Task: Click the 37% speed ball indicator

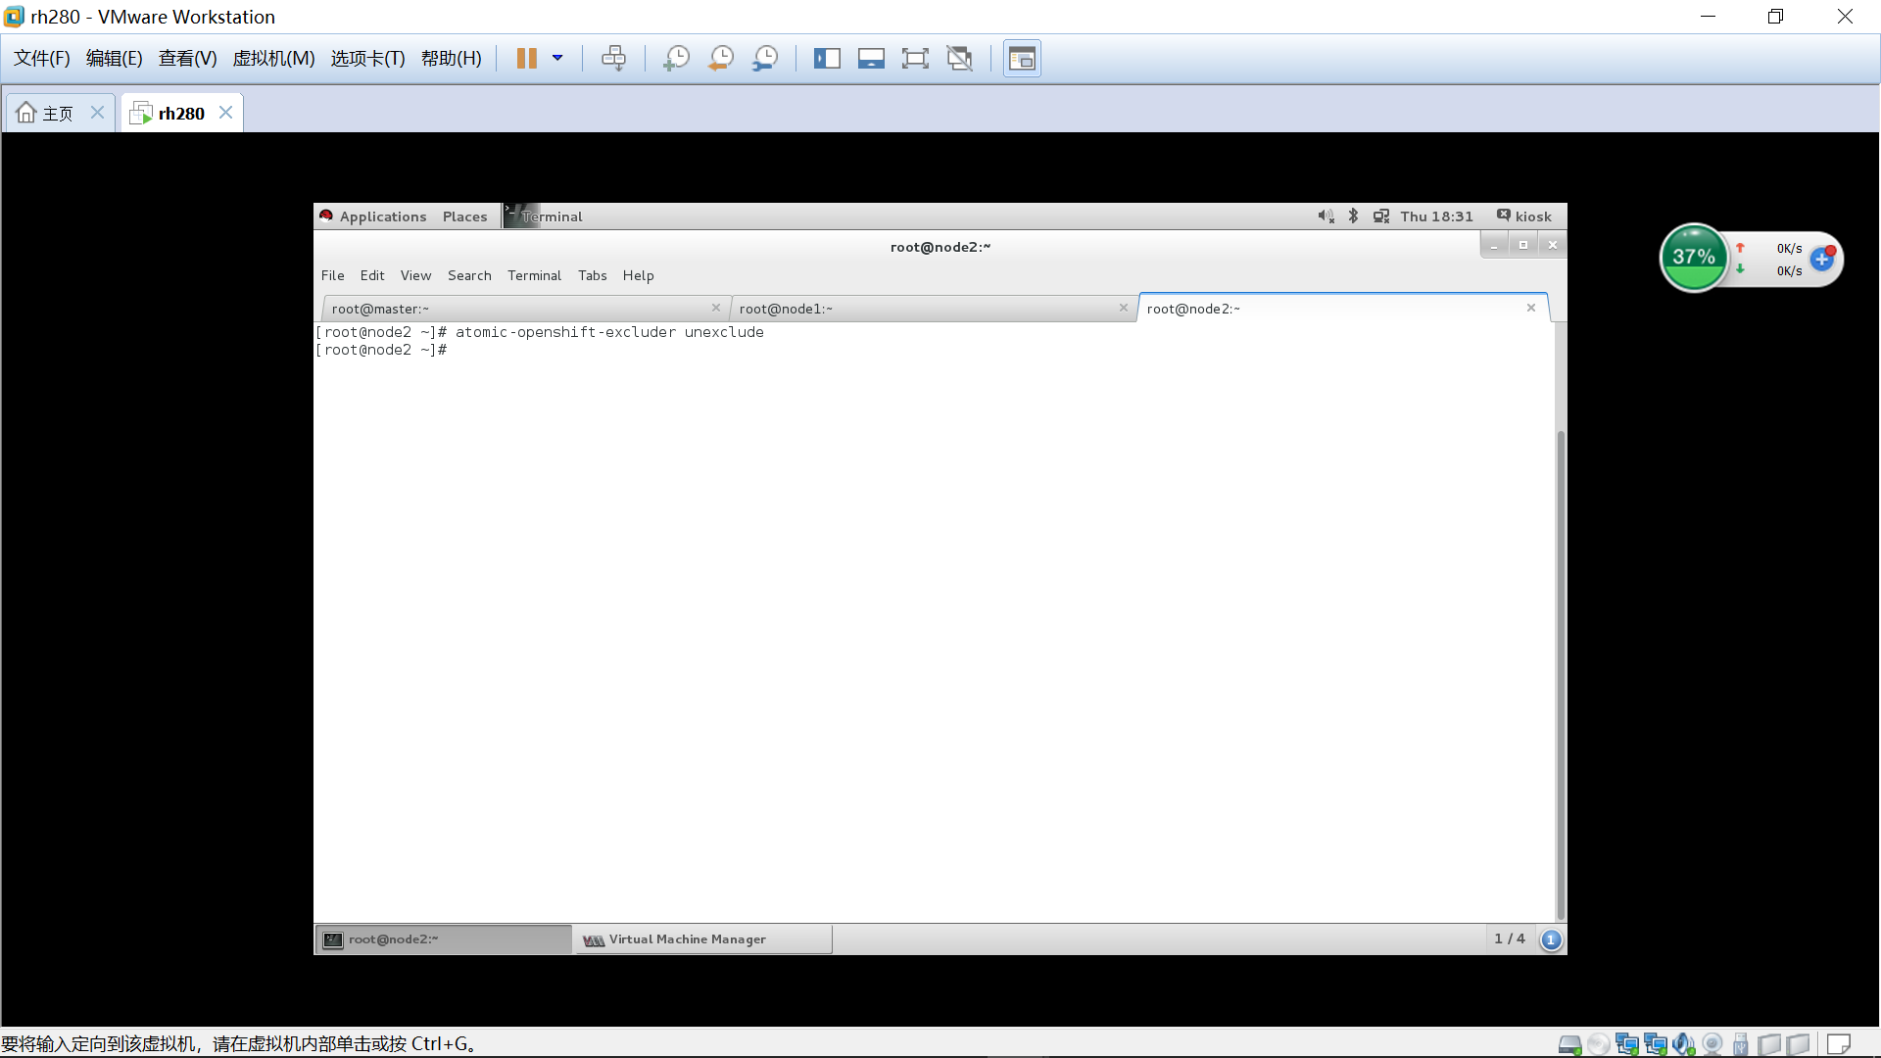Action: tap(1695, 257)
